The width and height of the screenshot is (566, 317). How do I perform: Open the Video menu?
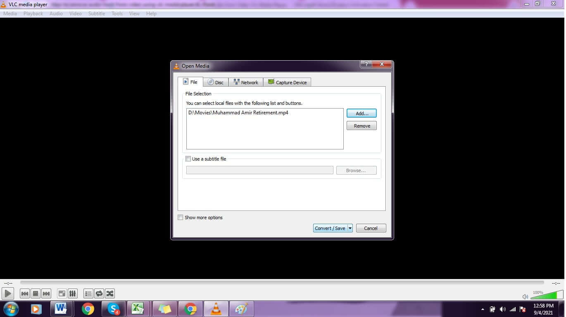tap(75, 14)
